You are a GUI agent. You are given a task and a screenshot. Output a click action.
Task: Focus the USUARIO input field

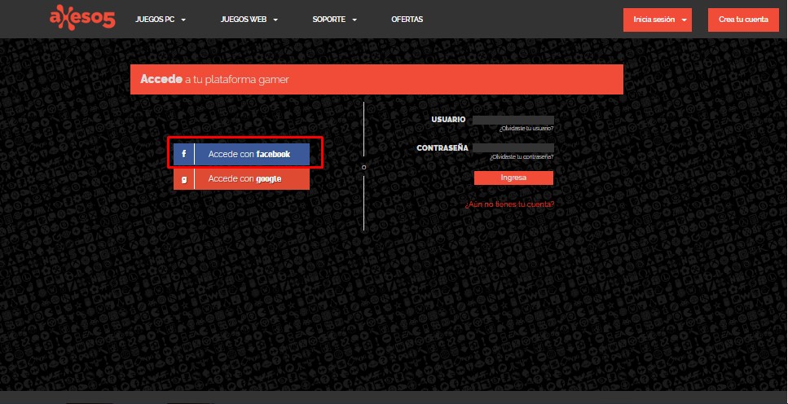tap(513, 120)
